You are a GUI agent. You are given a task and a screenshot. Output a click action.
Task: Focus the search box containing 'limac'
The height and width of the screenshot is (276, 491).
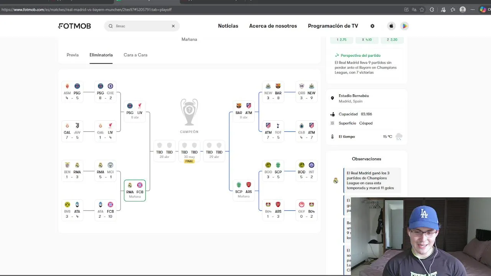click(142, 26)
